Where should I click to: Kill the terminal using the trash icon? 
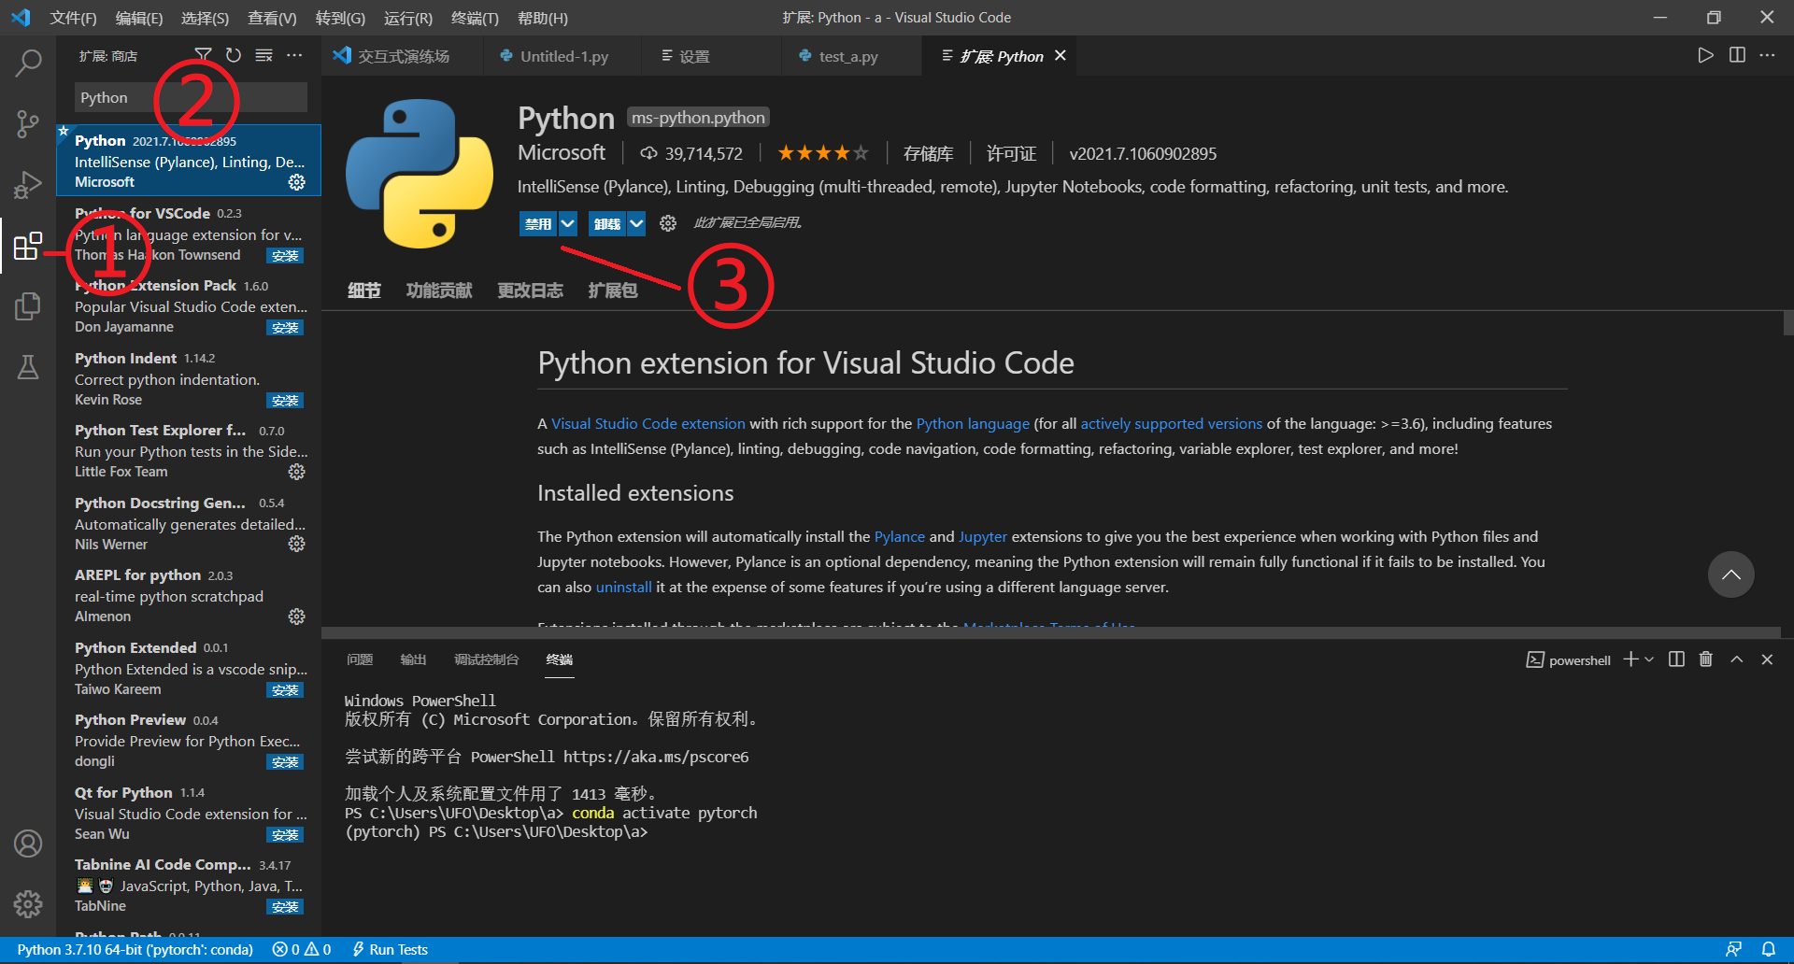pos(1705,659)
